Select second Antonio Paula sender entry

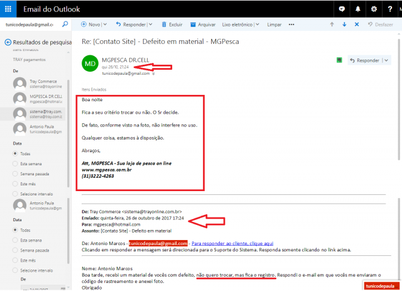tap(38, 206)
